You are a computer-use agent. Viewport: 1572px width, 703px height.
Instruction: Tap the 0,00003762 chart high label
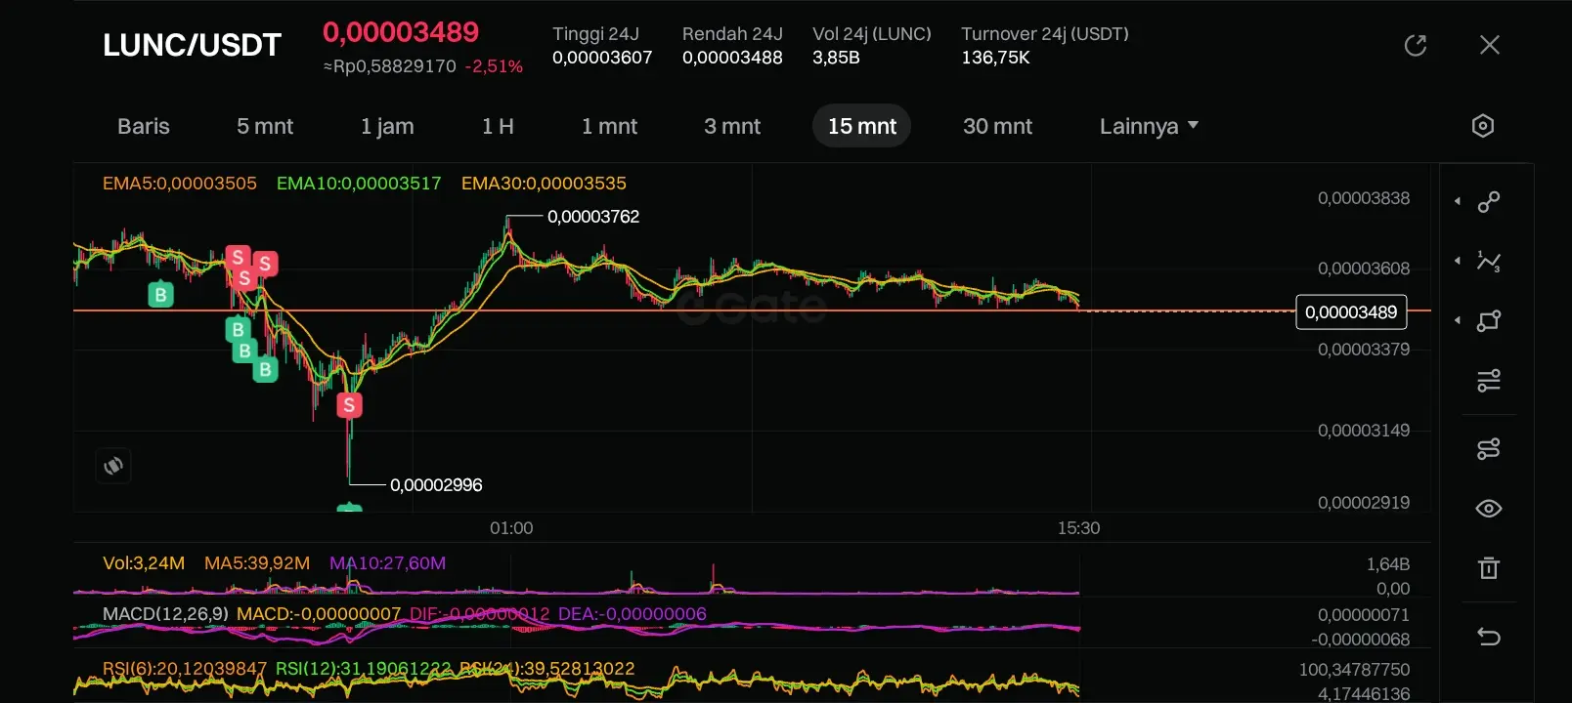[x=593, y=217]
